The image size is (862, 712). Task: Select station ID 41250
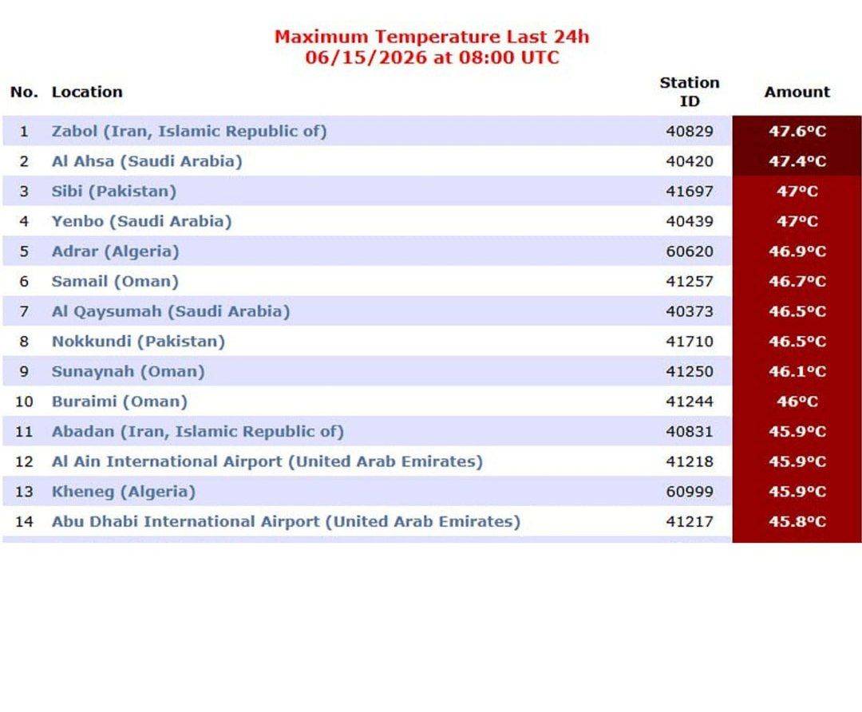click(690, 371)
